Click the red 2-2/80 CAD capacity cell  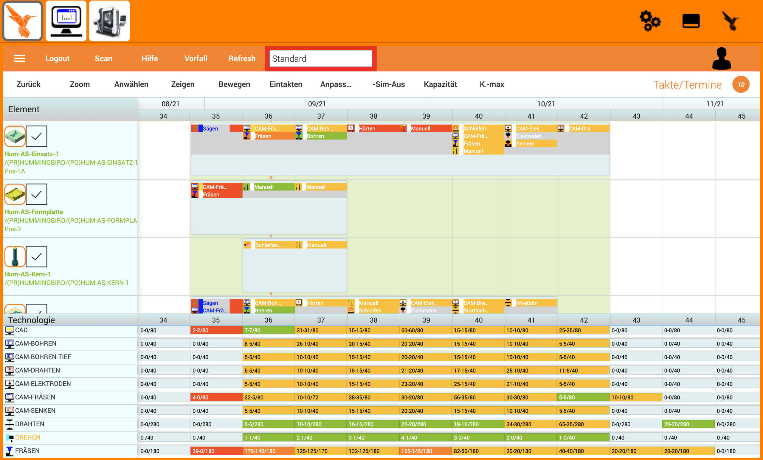pyautogui.click(x=216, y=330)
